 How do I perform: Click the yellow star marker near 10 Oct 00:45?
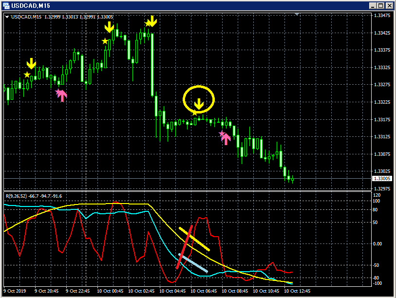[105, 41]
